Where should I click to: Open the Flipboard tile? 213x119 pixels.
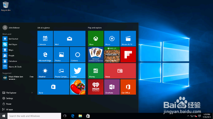tap(128, 55)
